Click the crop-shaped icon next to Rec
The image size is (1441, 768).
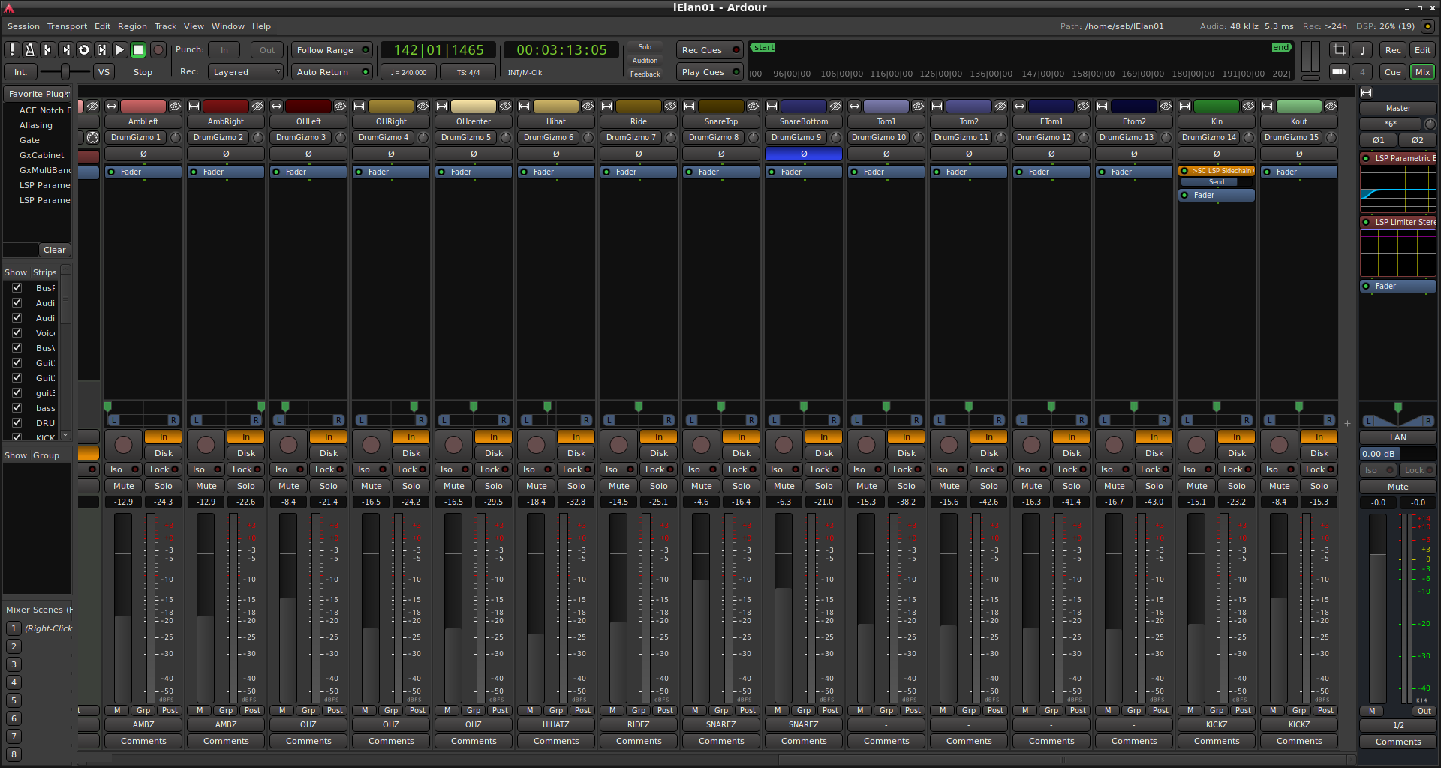point(1339,50)
